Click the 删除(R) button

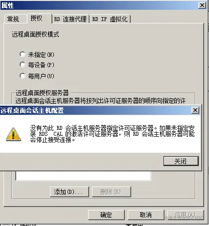pos(112,192)
